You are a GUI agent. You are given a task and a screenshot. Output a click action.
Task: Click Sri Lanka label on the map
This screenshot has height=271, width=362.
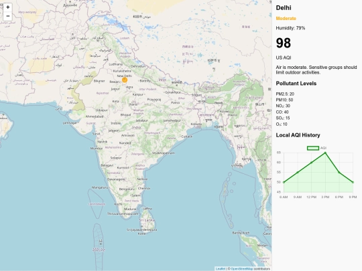coord(147,220)
